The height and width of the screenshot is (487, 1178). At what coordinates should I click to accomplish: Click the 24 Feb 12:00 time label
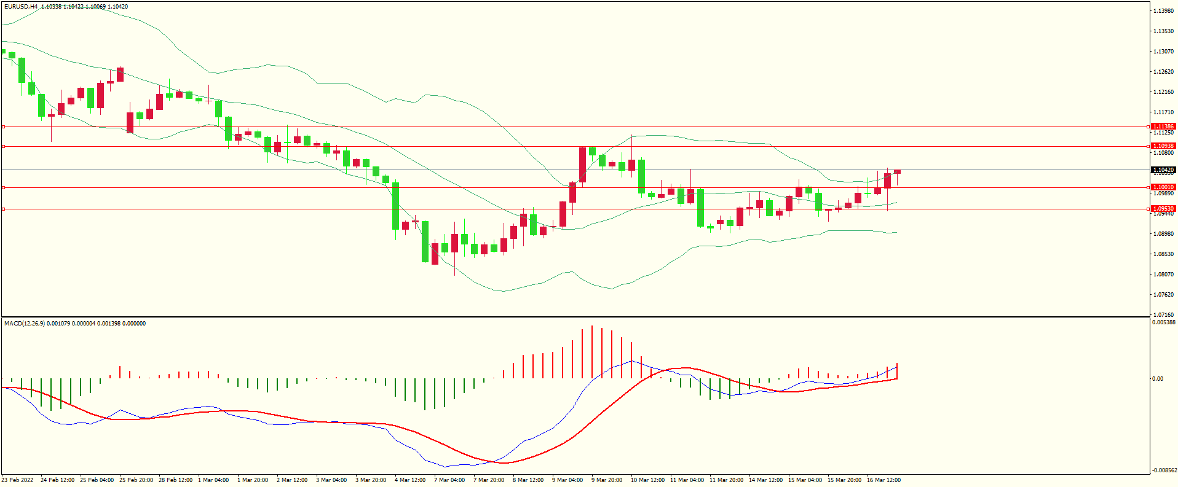pos(57,480)
